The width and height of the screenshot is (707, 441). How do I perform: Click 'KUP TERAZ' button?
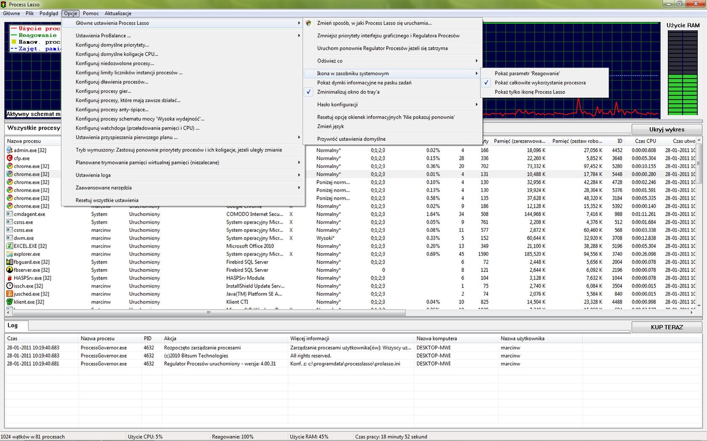point(667,327)
